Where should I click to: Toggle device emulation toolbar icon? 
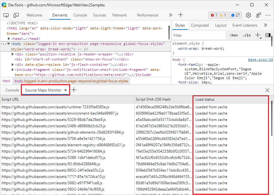pyautogui.click(x=16, y=15)
